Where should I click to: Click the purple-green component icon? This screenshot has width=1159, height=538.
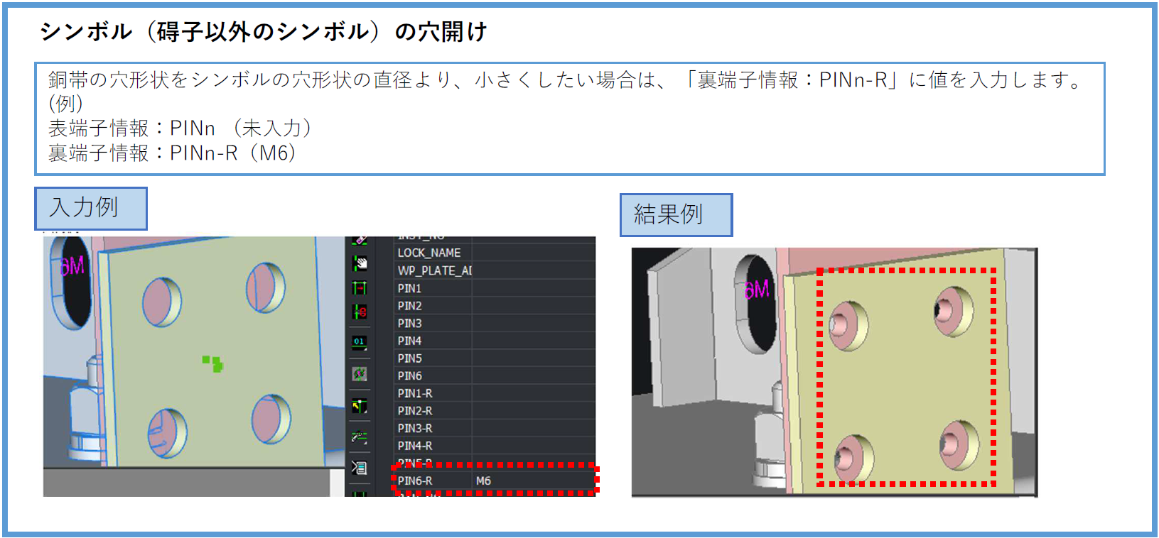pos(360,374)
